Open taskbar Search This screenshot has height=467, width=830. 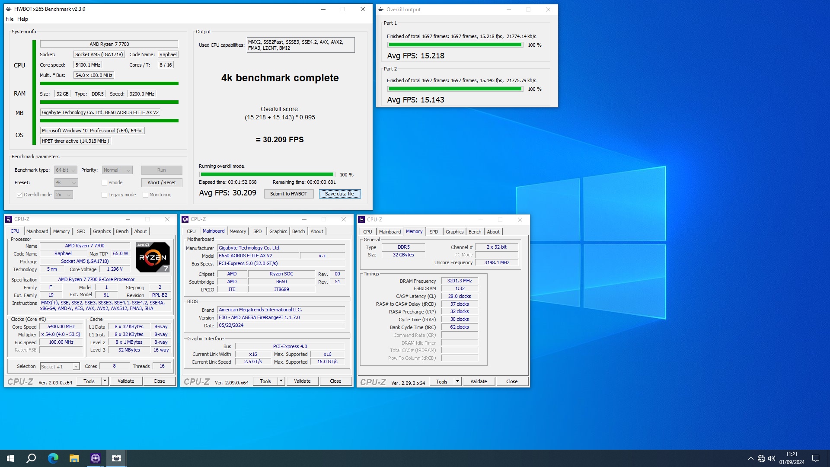point(31,458)
